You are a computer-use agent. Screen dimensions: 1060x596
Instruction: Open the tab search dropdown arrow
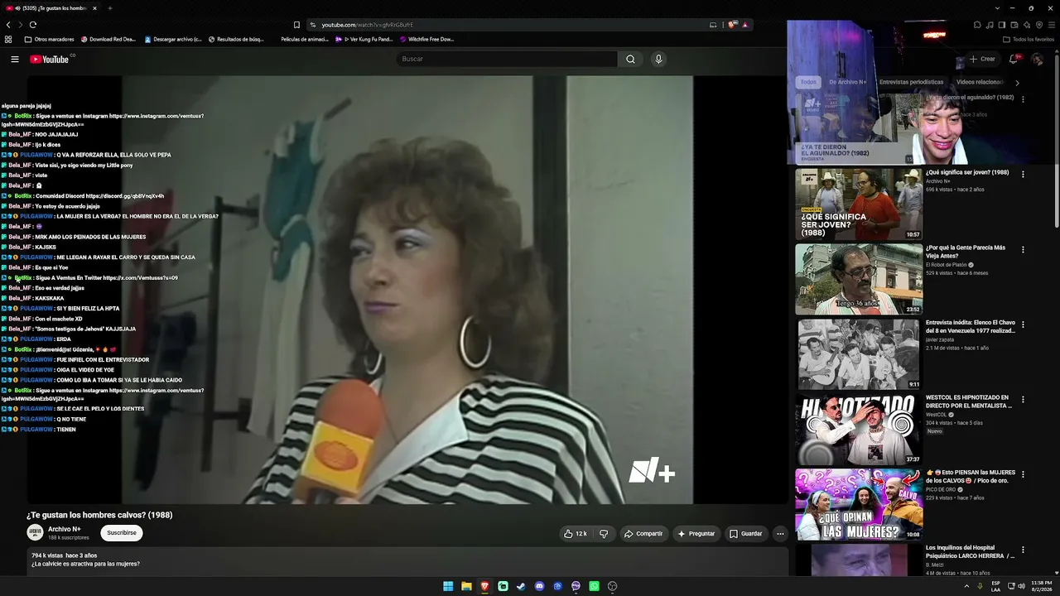pos(998,8)
